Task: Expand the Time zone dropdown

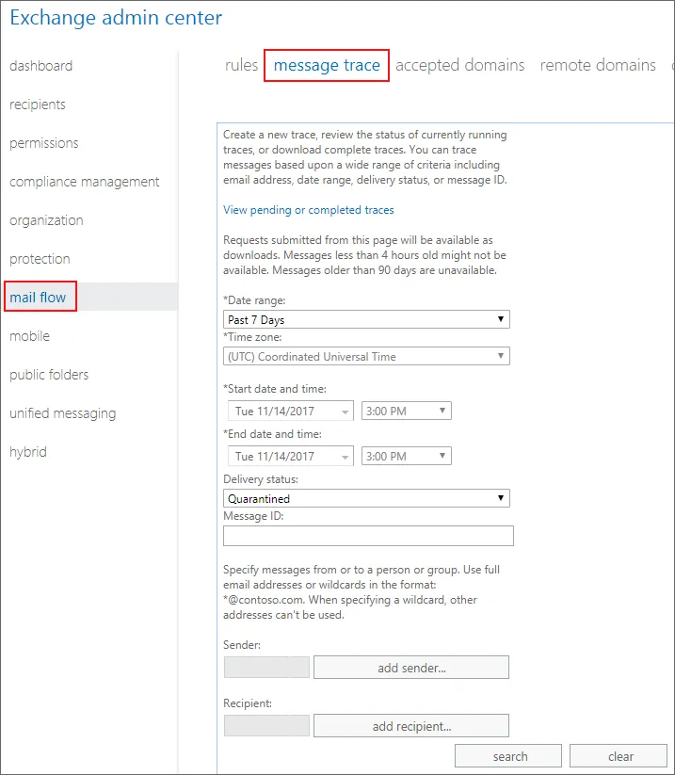Action: point(367,357)
